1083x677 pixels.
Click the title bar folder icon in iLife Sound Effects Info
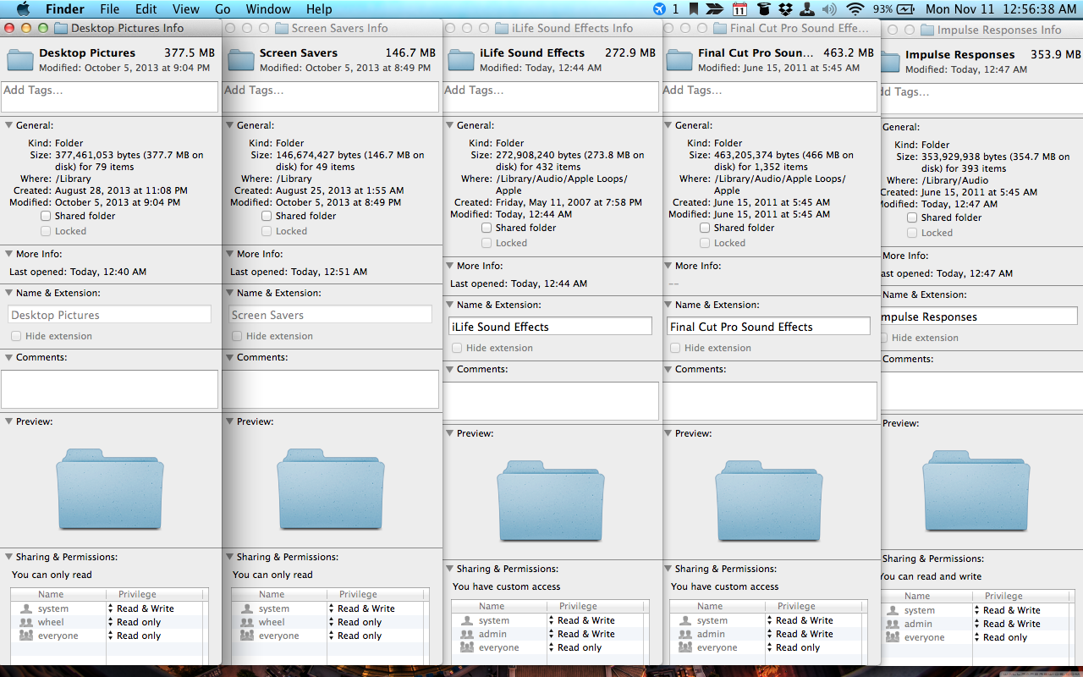[502, 28]
